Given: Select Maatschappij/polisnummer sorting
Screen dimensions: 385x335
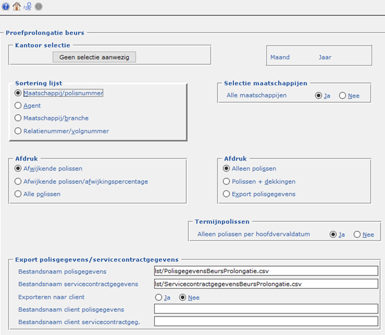Looking at the screenshot, I should coord(18,93).
